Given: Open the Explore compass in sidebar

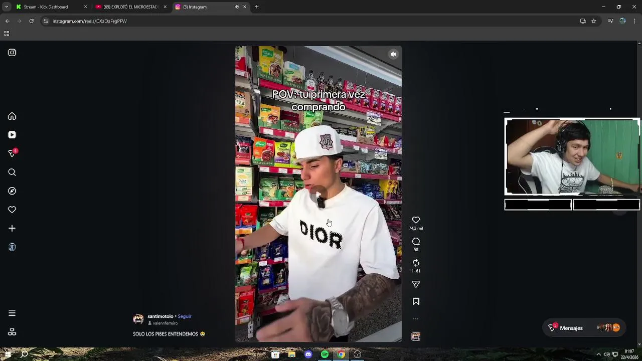Looking at the screenshot, I should coord(12,191).
